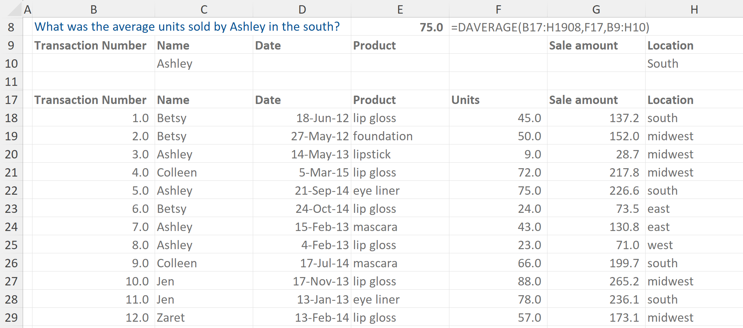The height and width of the screenshot is (328, 743).
Task: Select row 8 header
Action: [x=11, y=27]
